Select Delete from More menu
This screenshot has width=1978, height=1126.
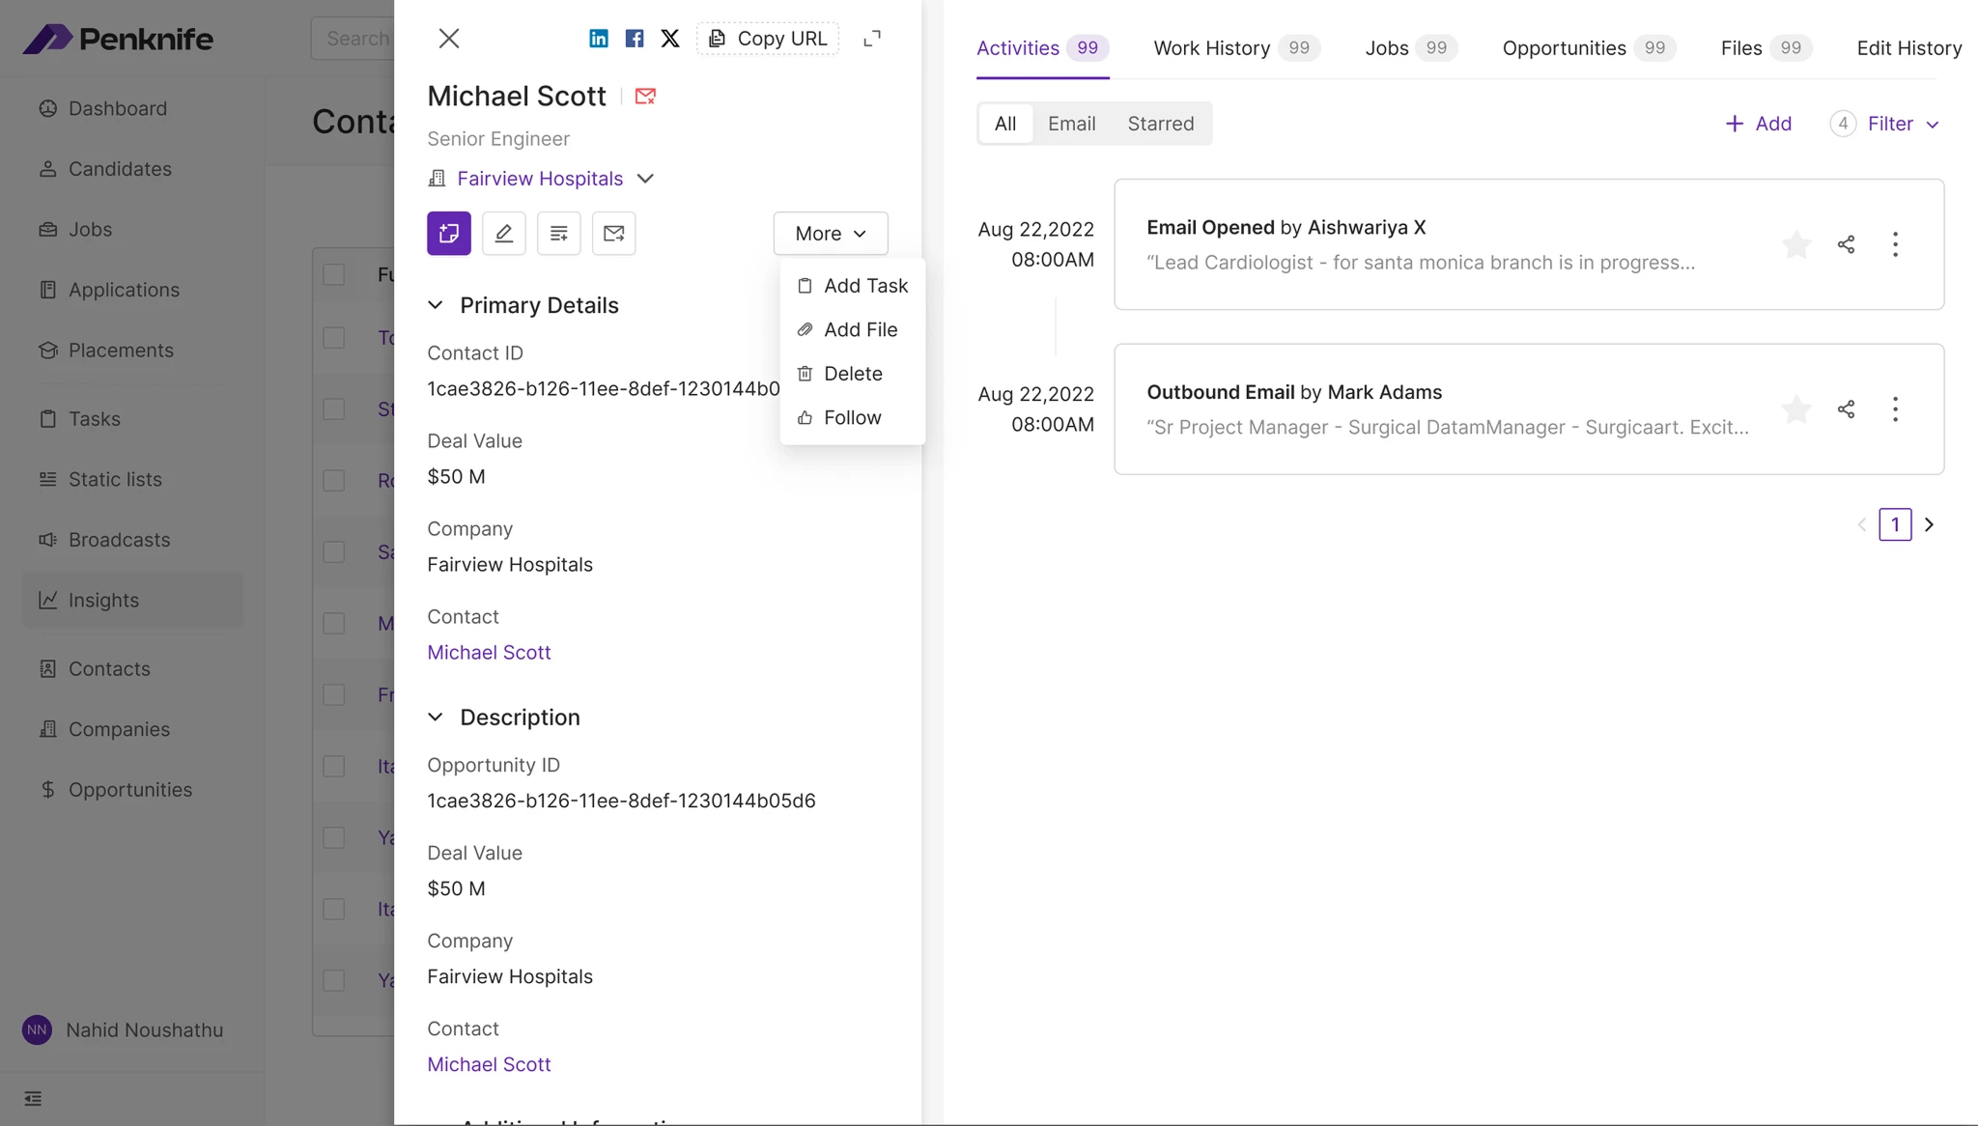tap(853, 374)
